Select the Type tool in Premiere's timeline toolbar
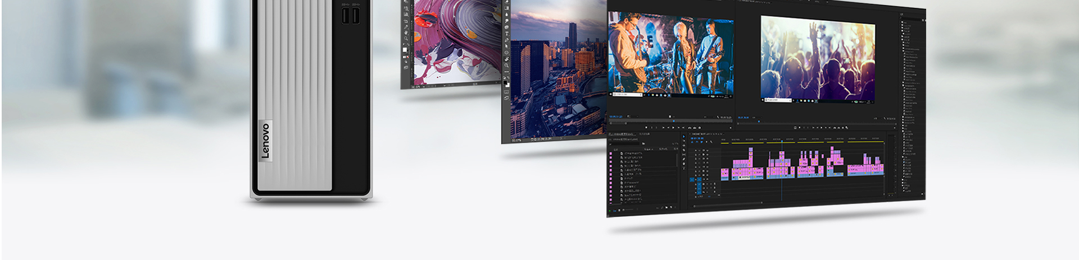This screenshot has height=260, width=1079. pos(684,168)
